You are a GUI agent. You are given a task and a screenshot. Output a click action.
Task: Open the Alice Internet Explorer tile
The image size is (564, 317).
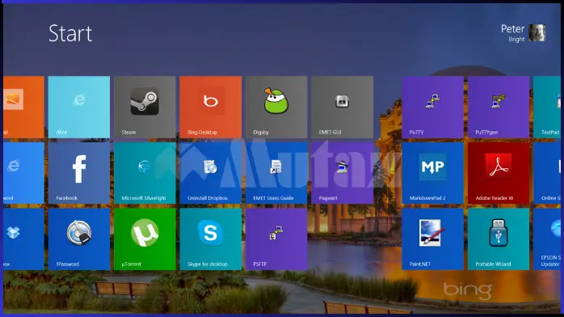(x=79, y=107)
